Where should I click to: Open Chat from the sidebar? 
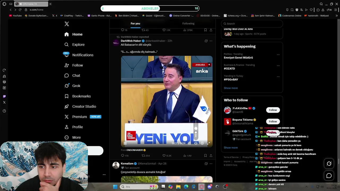(72, 76)
